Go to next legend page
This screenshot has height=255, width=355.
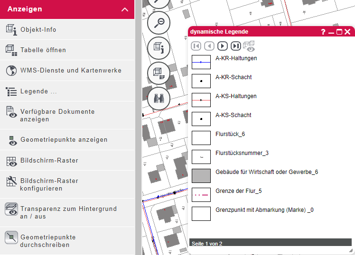222,46
